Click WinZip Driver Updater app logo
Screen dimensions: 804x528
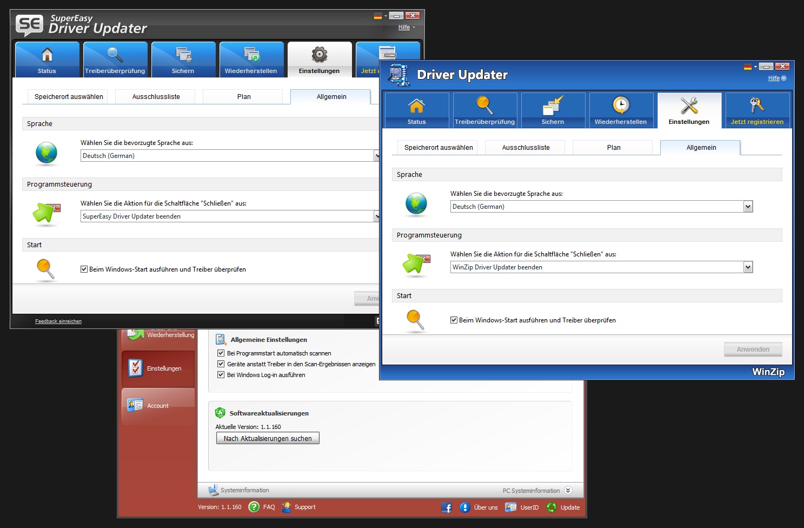click(x=399, y=75)
